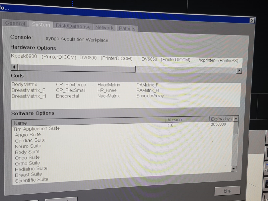Select the Scientific Suite option
Image resolution: width=268 pixels, height=201 pixels.
pyautogui.click(x=31, y=180)
